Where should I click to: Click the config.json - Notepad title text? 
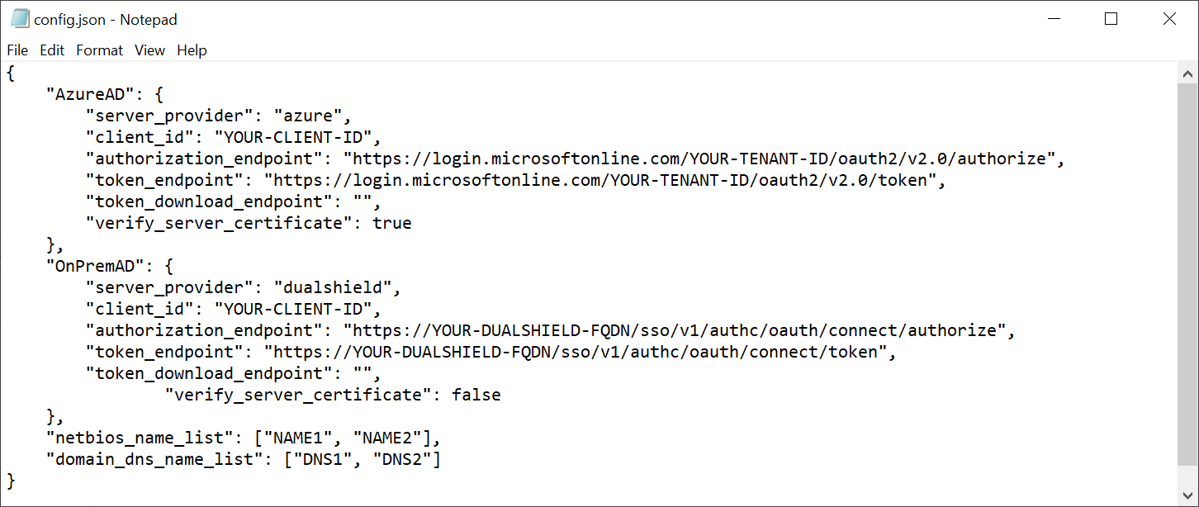pyautogui.click(x=106, y=19)
